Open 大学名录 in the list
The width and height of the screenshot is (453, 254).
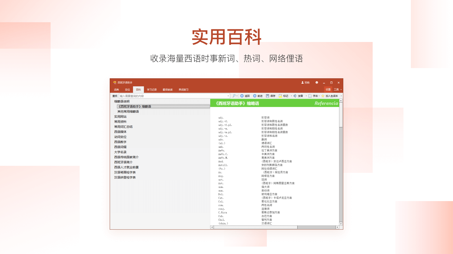pos(120,152)
